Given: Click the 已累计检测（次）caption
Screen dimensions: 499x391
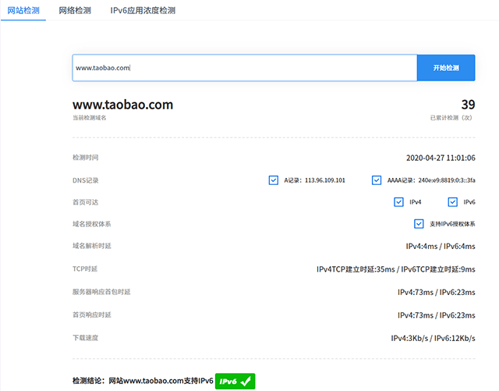Looking at the screenshot, I should coord(451,118).
